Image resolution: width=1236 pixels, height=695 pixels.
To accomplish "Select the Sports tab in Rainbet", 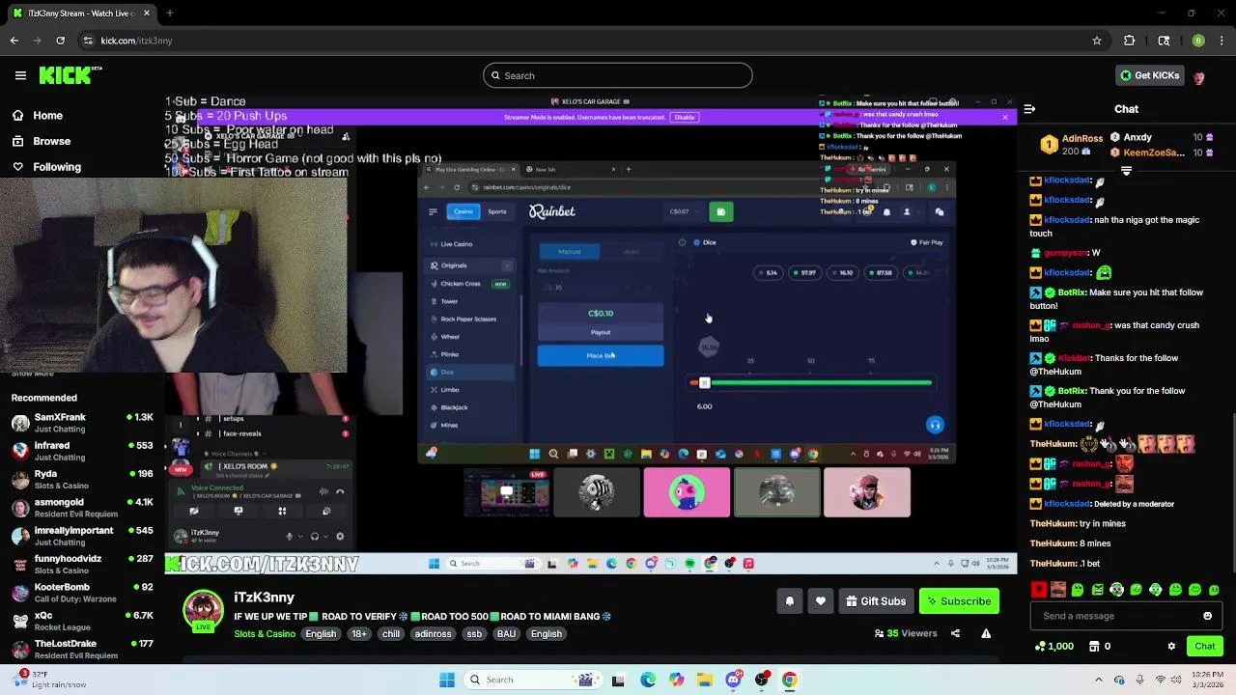I will click(x=496, y=211).
